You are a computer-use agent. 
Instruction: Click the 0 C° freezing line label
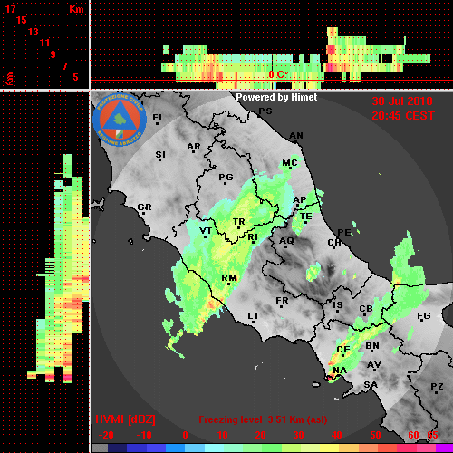click(x=278, y=74)
